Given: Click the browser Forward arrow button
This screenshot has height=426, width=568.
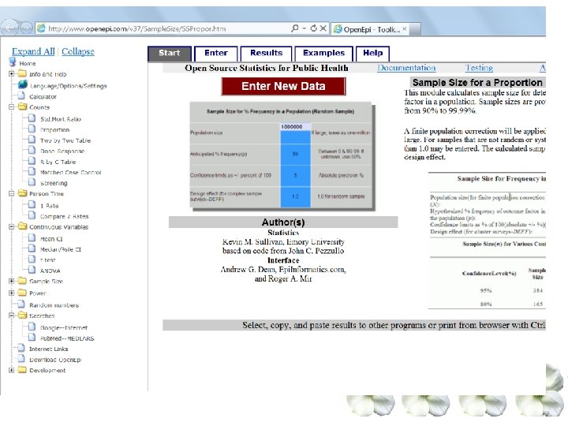Looking at the screenshot, I should click(x=26, y=28).
